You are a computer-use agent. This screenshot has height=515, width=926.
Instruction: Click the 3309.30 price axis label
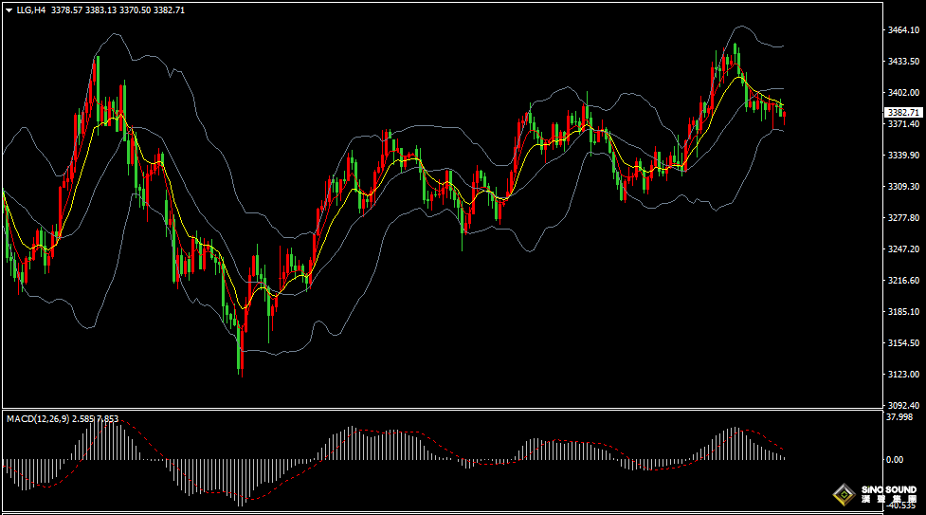903,187
